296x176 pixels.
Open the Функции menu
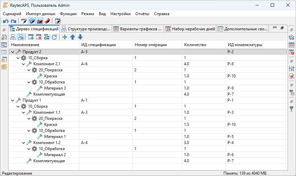[x=68, y=14]
